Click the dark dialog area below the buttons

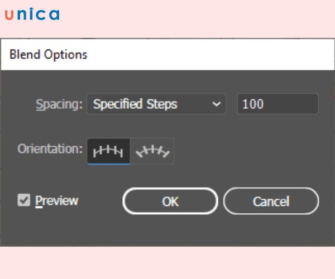click(167, 232)
